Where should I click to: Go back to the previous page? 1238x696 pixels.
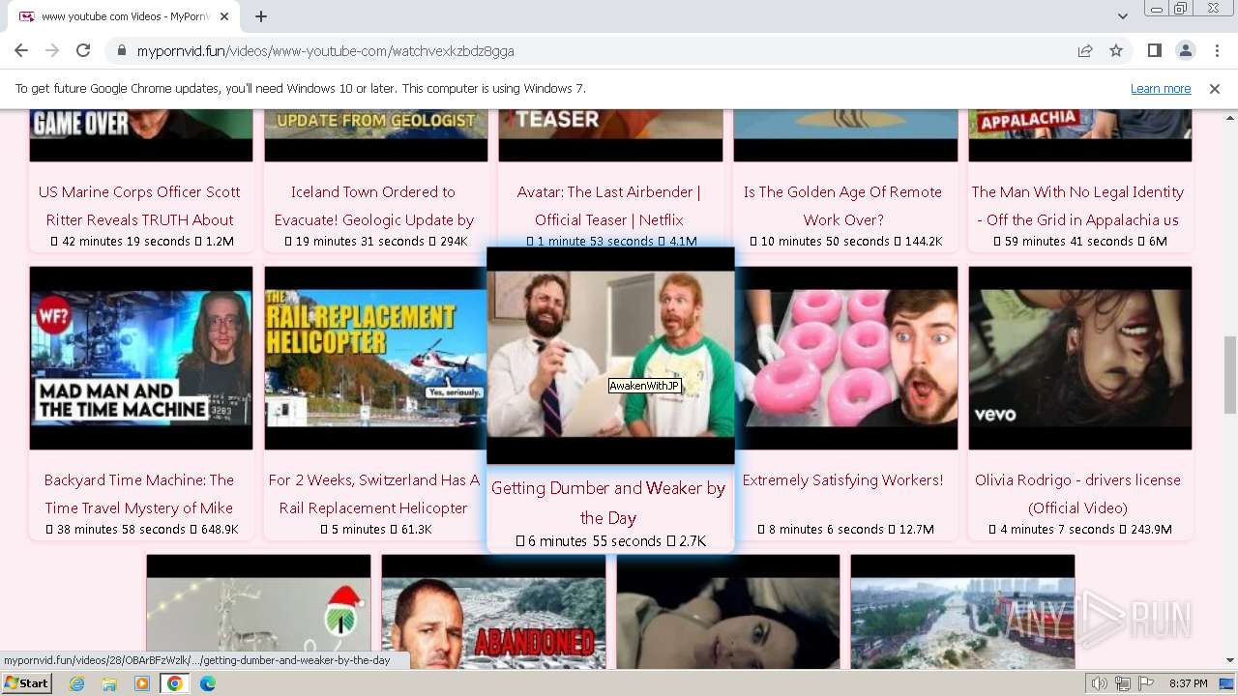[x=21, y=50]
